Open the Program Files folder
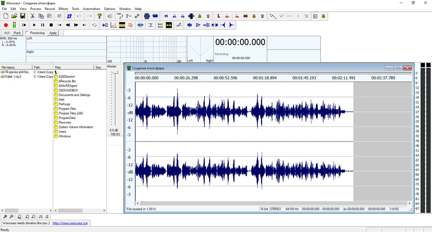Screen dimensions: 432x232 67,109
